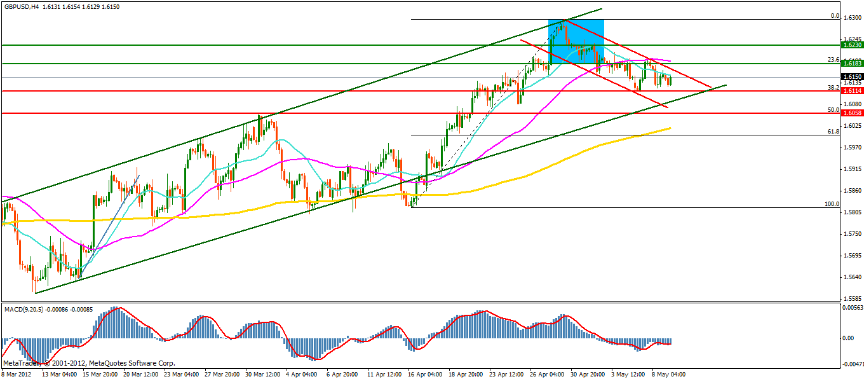Click the MACD 0.00563 scale value
Image resolution: width=864 pixels, height=379 pixels.
(852, 307)
